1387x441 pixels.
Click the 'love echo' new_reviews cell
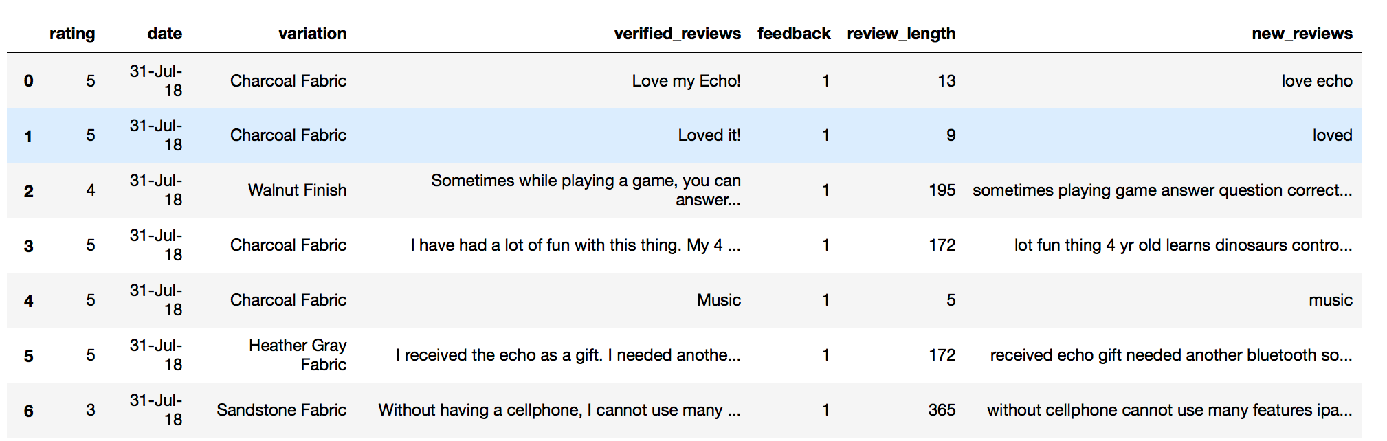(1316, 81)
